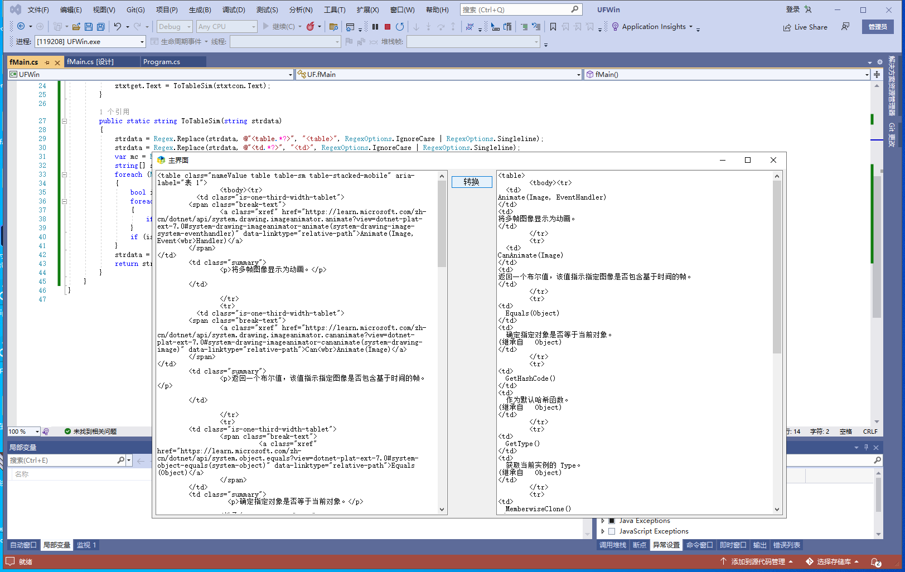Viewport: 905px width, 572px height.
Task: Check the JavaScript Exceptions checkbox
Action: (612, 531)
